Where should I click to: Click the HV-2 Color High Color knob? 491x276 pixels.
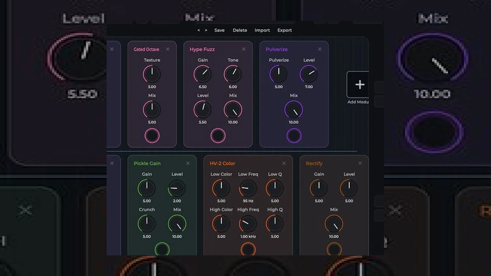coord(221,224)
